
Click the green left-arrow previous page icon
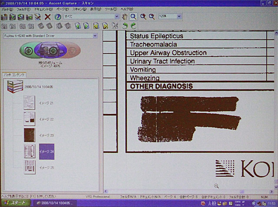pyautogui.click(x=78, y=26)
